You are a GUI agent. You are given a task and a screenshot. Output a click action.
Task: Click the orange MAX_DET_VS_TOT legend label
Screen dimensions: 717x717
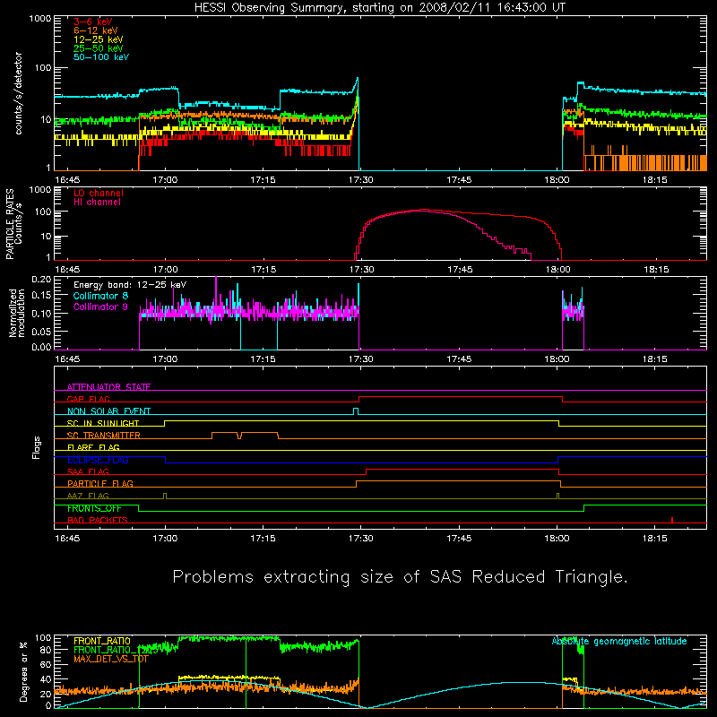(109, 659)
